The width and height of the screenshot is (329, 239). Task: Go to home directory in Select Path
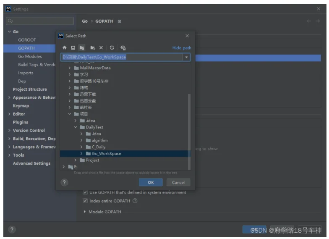65,48
